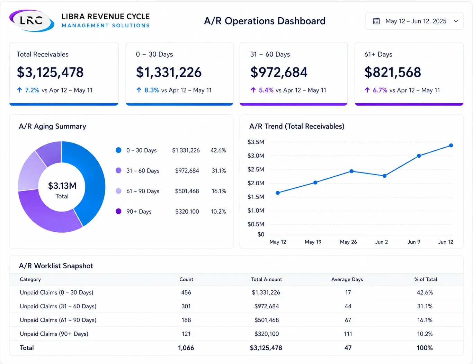Click the Jun 9 trend data point
Screen dimensions: 473x364
point(419,156)
